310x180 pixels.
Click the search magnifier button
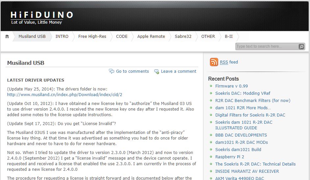[x=301, y=47]
